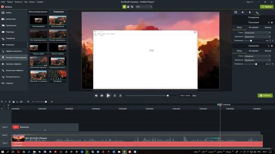Zoom out timeline with minus icon
The image size is (275, 154).
tap(33, 102)
